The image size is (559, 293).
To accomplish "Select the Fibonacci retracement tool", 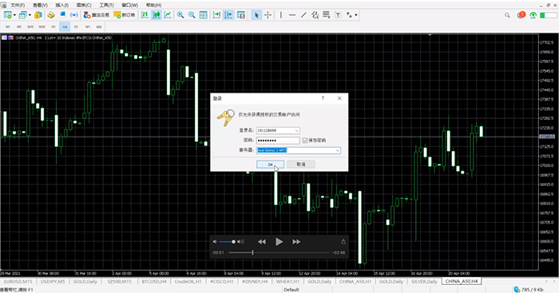I will coord(326,15).
